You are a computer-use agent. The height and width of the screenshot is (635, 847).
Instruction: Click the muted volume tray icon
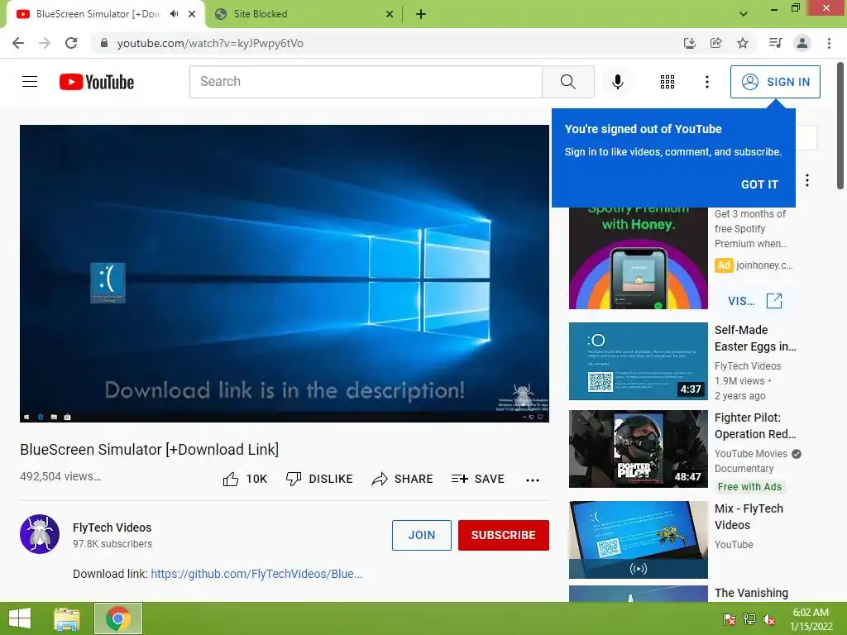[769, 619]
